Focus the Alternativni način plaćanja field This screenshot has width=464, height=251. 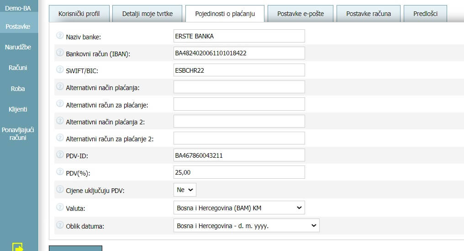click(239, 87)
